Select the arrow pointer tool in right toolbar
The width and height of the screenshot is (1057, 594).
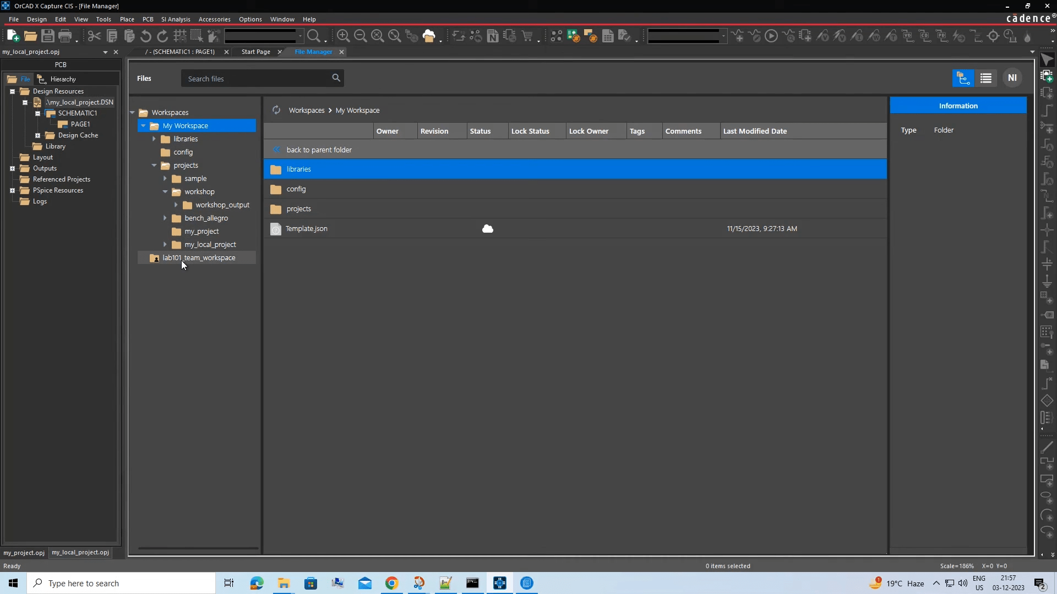(x=1047, y=59)
